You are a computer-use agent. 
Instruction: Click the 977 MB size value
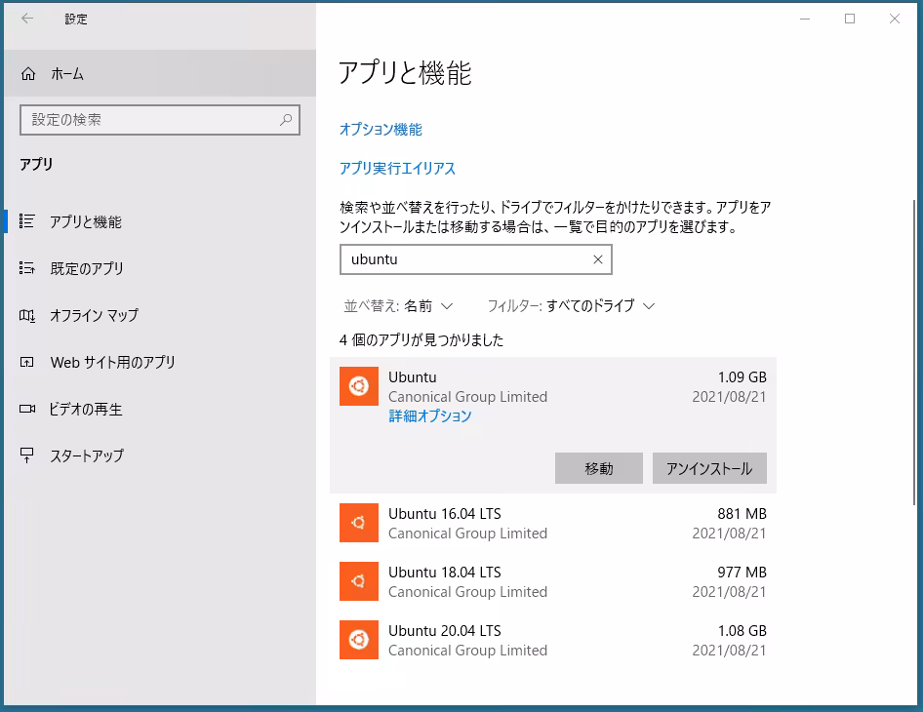pos(742,572)
